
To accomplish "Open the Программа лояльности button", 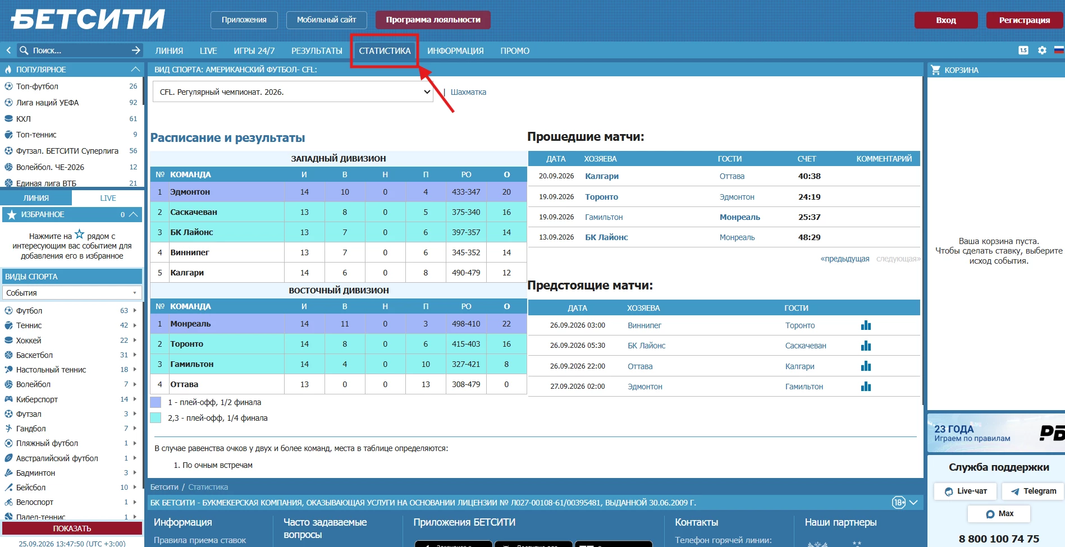I will (x=433, y=20).
